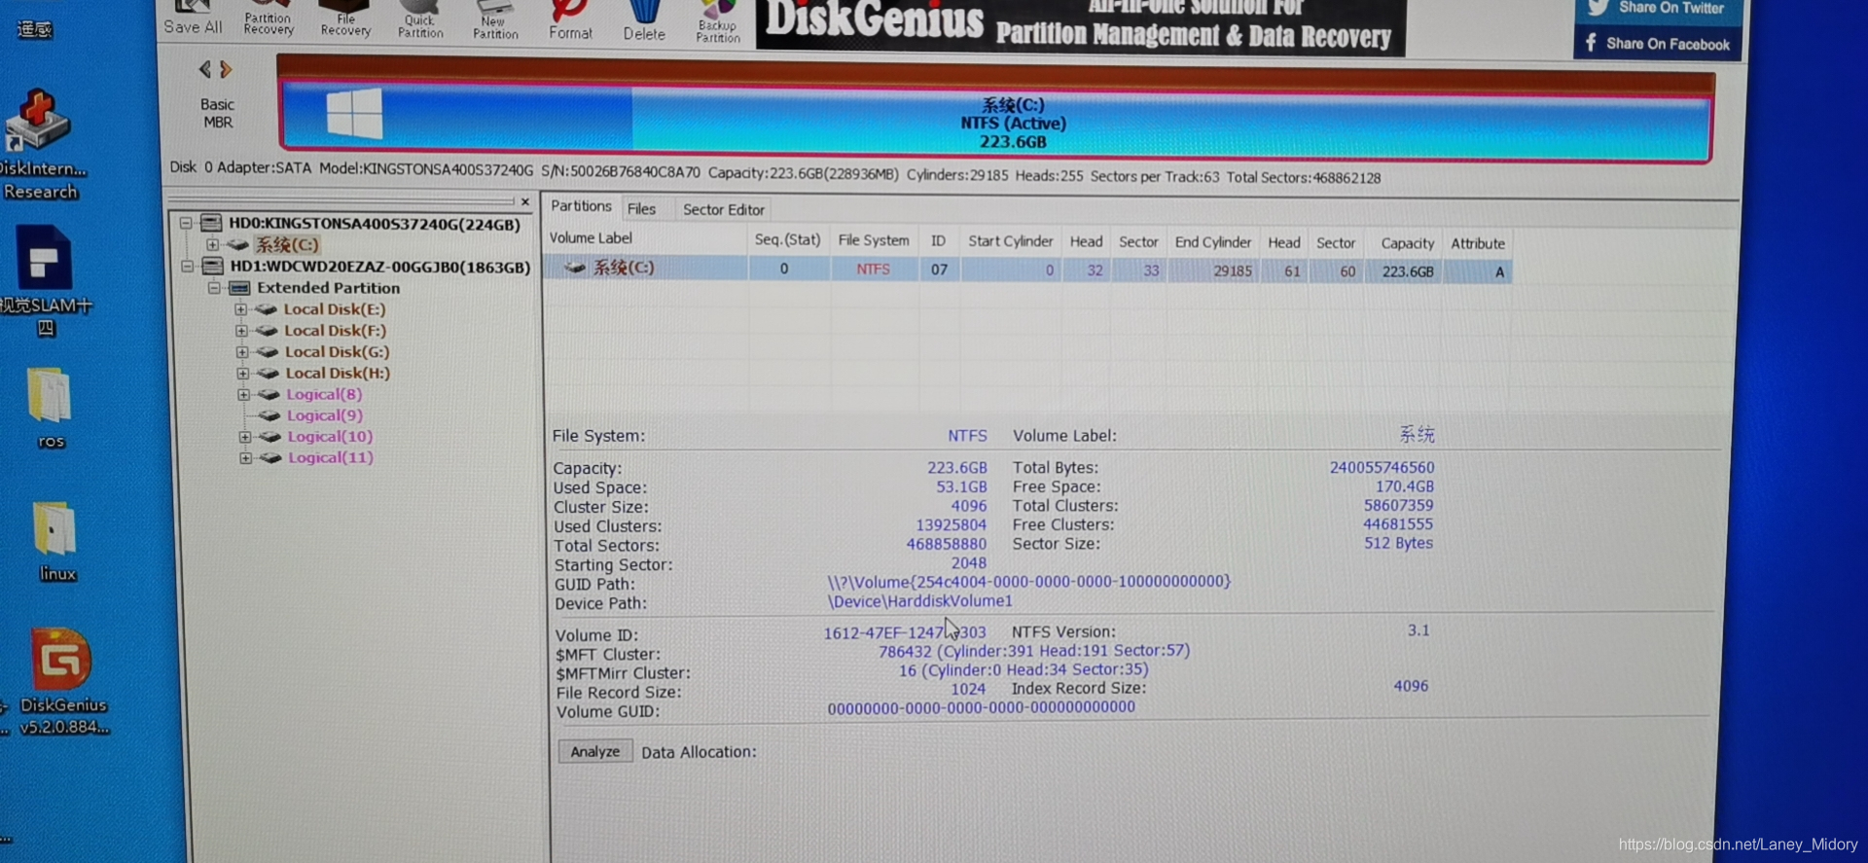Select Logical(8) tree item

pos(324,395)
